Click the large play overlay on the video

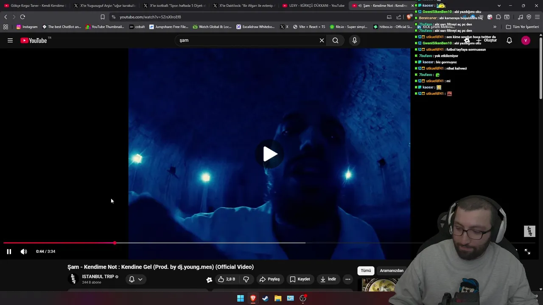point(270,154)
